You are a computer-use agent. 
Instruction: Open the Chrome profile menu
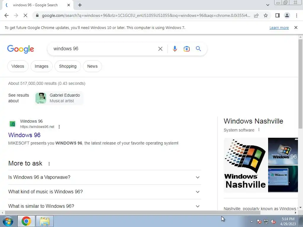287,15
